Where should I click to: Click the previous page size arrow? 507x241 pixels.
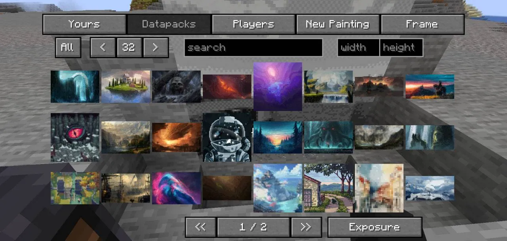coord(103,47)
